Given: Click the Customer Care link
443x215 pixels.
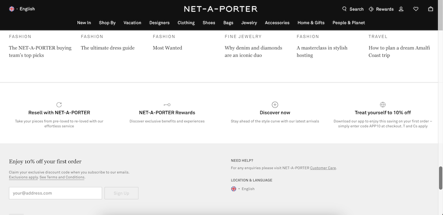Looking at the screenshot, I should pos(323,168).
